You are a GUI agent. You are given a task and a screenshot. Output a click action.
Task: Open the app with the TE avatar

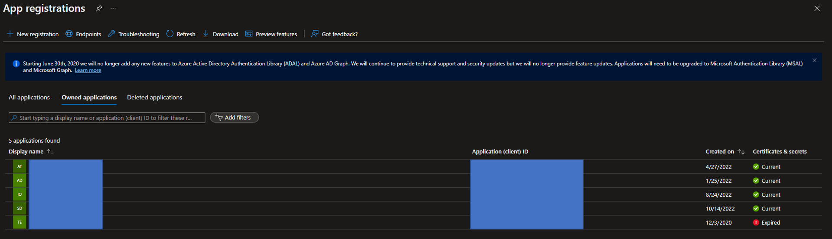[x=20, y=222]
